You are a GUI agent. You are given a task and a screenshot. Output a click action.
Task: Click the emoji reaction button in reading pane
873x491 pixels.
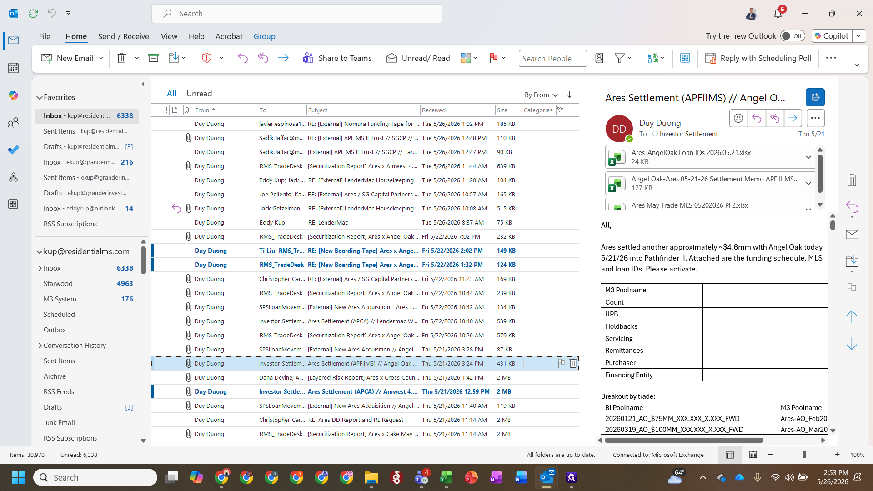click(738, 118)
